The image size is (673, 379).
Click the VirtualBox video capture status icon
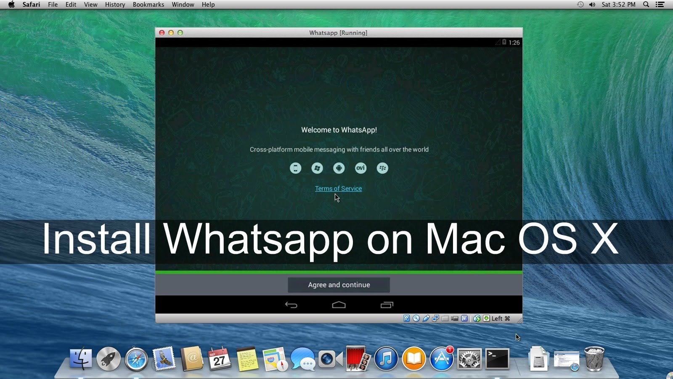point(454,319)
